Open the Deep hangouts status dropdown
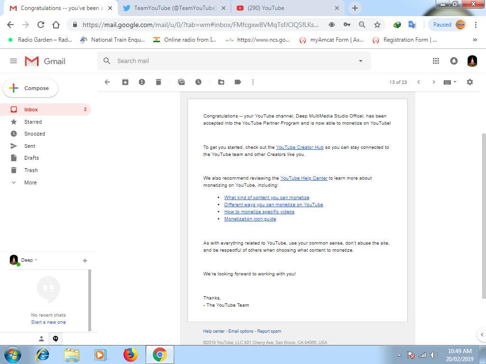Viewport: 486px width, 364px height. (29, 260)
